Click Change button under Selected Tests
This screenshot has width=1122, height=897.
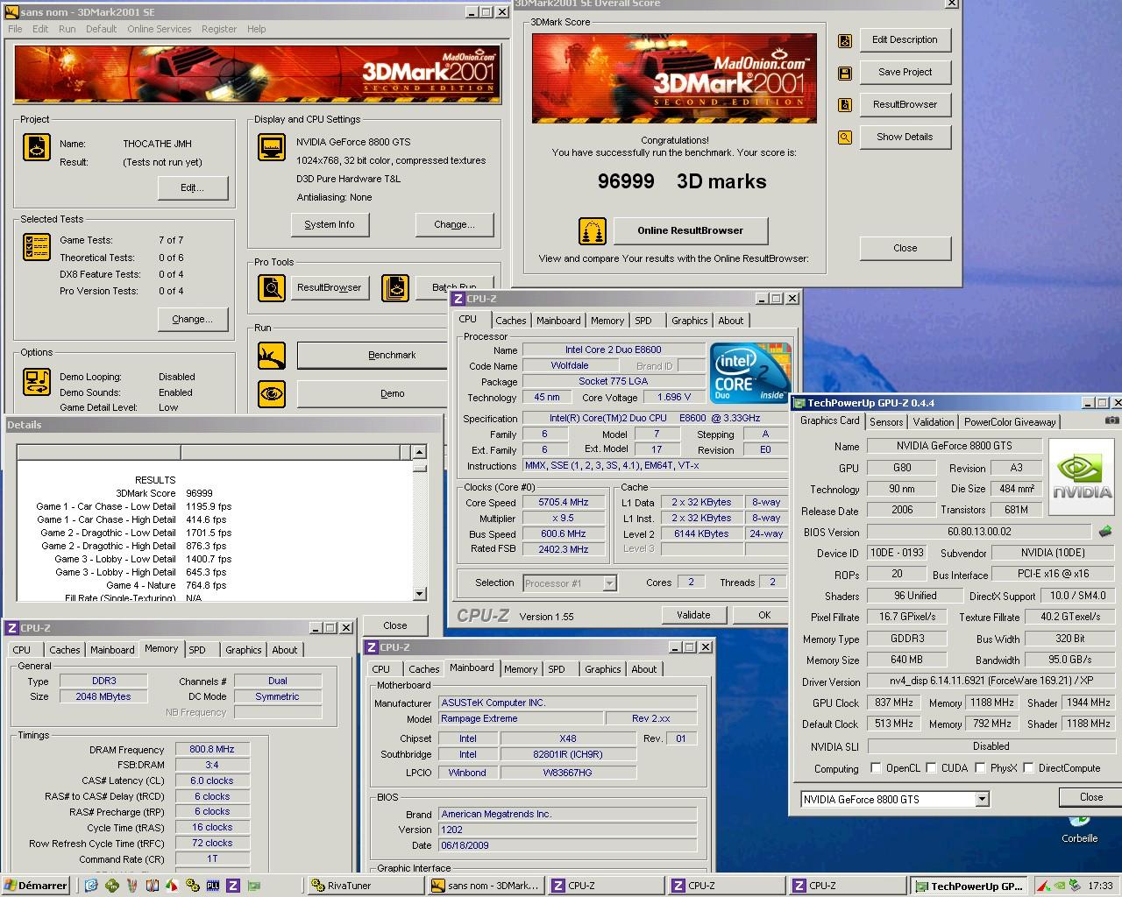192,320
